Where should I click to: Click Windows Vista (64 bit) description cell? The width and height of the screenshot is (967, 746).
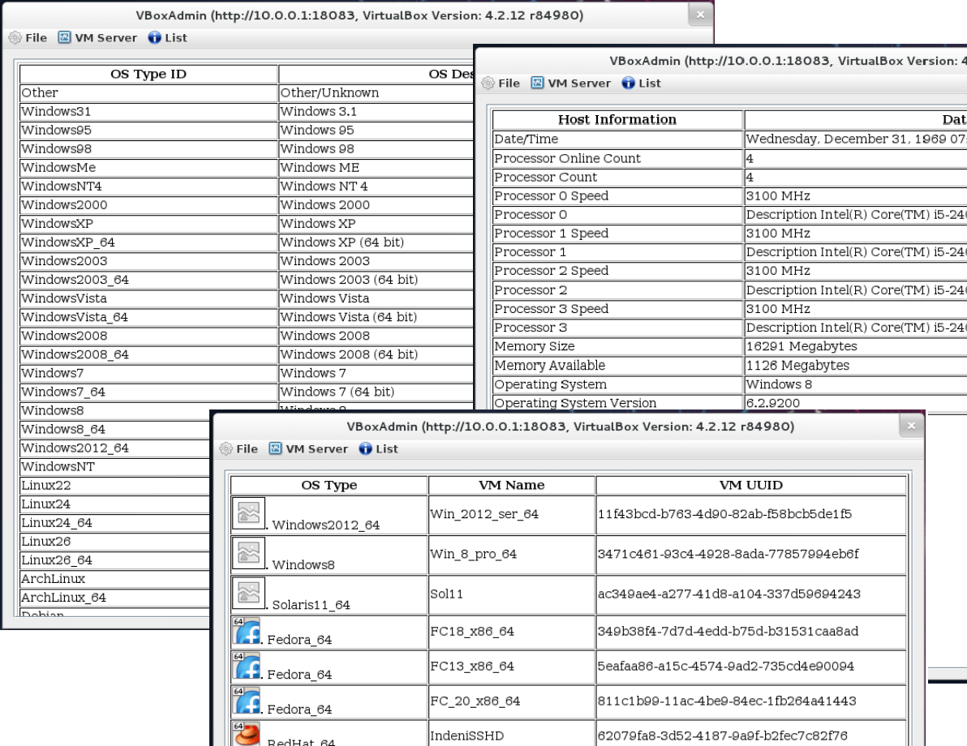point(349,317)
